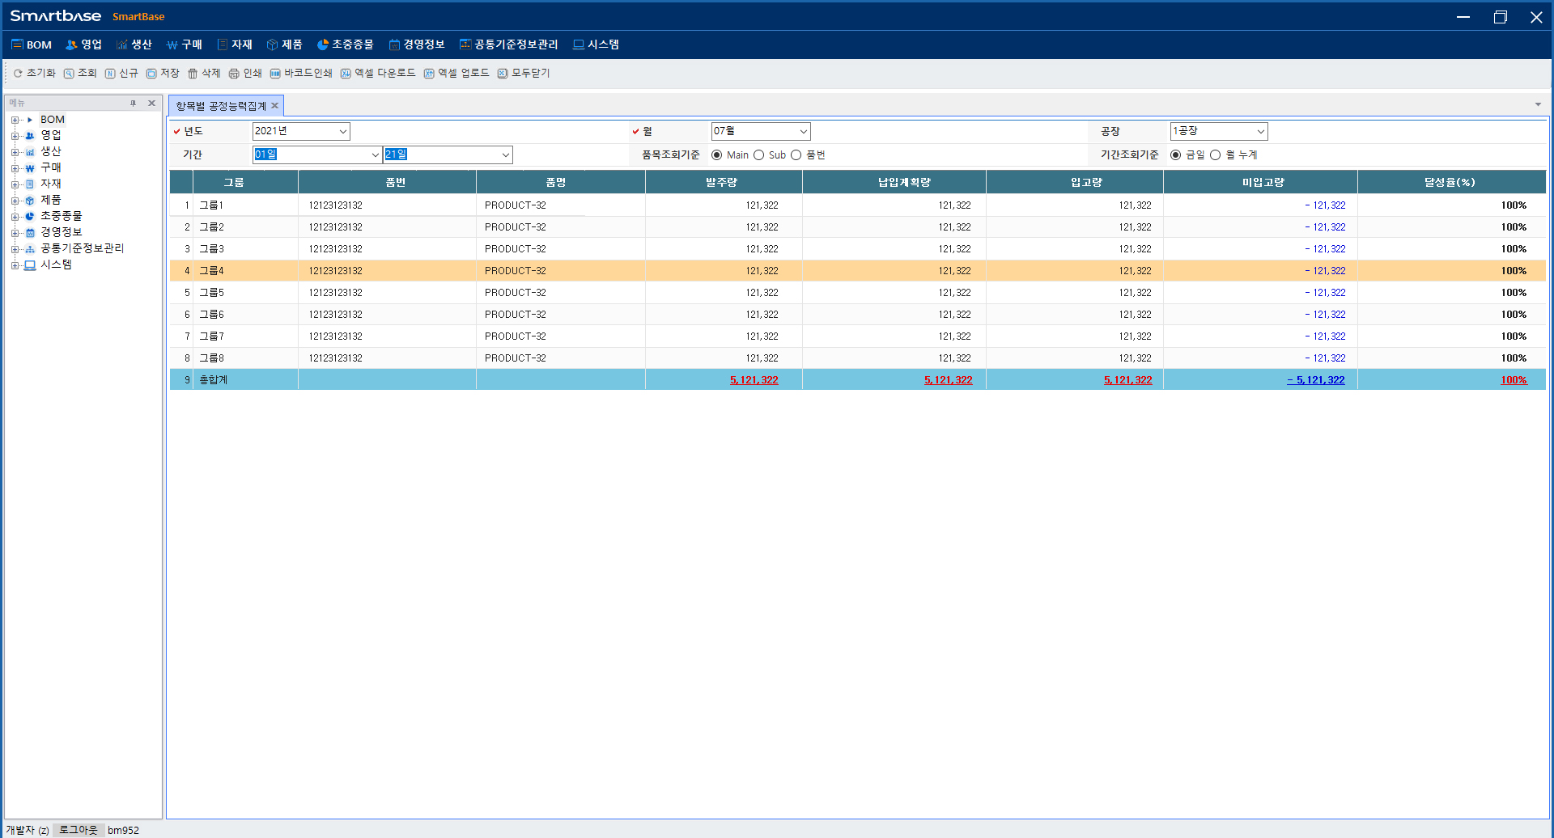This screenshot has width=1554, height=838.
Task: Open the 영업 menu in the menu bar
Action: (x=84, y=44)
